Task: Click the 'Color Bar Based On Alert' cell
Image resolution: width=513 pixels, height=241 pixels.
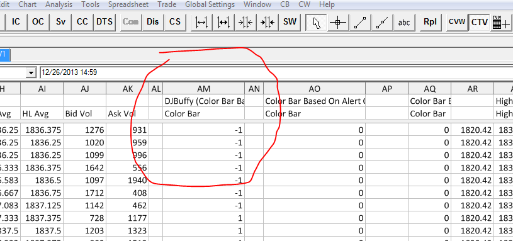Action: [x=315, y=101]
